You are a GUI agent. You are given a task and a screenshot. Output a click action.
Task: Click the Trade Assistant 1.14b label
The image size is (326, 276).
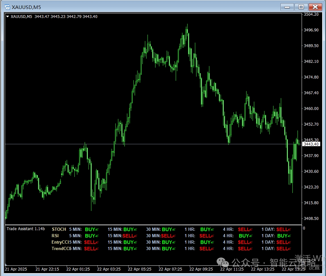(26, 229)
